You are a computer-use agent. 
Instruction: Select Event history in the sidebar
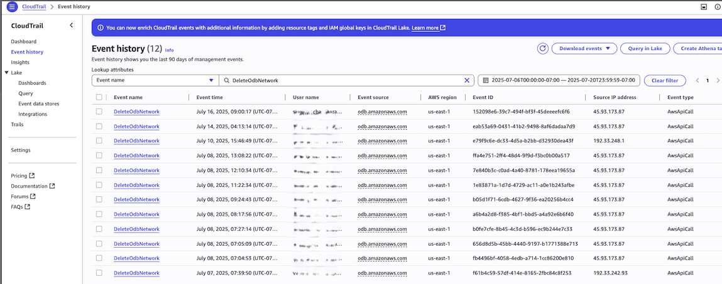(27, 52)
